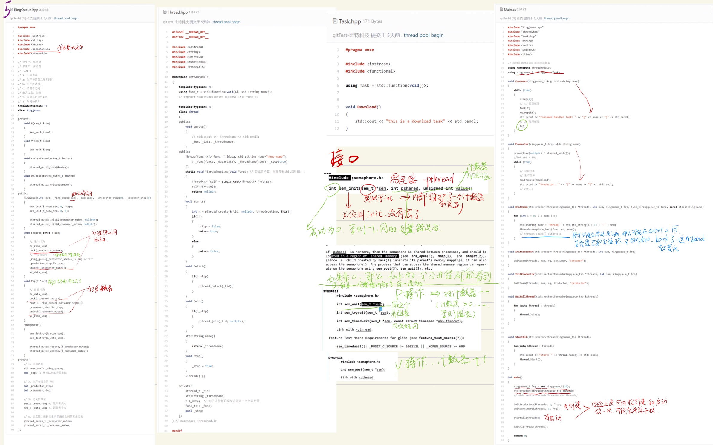Click the Thread.hpp file name header
The image size is (713, 445).
(x=178, y=12)
